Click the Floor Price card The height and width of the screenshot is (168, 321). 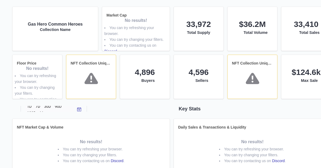37,77
